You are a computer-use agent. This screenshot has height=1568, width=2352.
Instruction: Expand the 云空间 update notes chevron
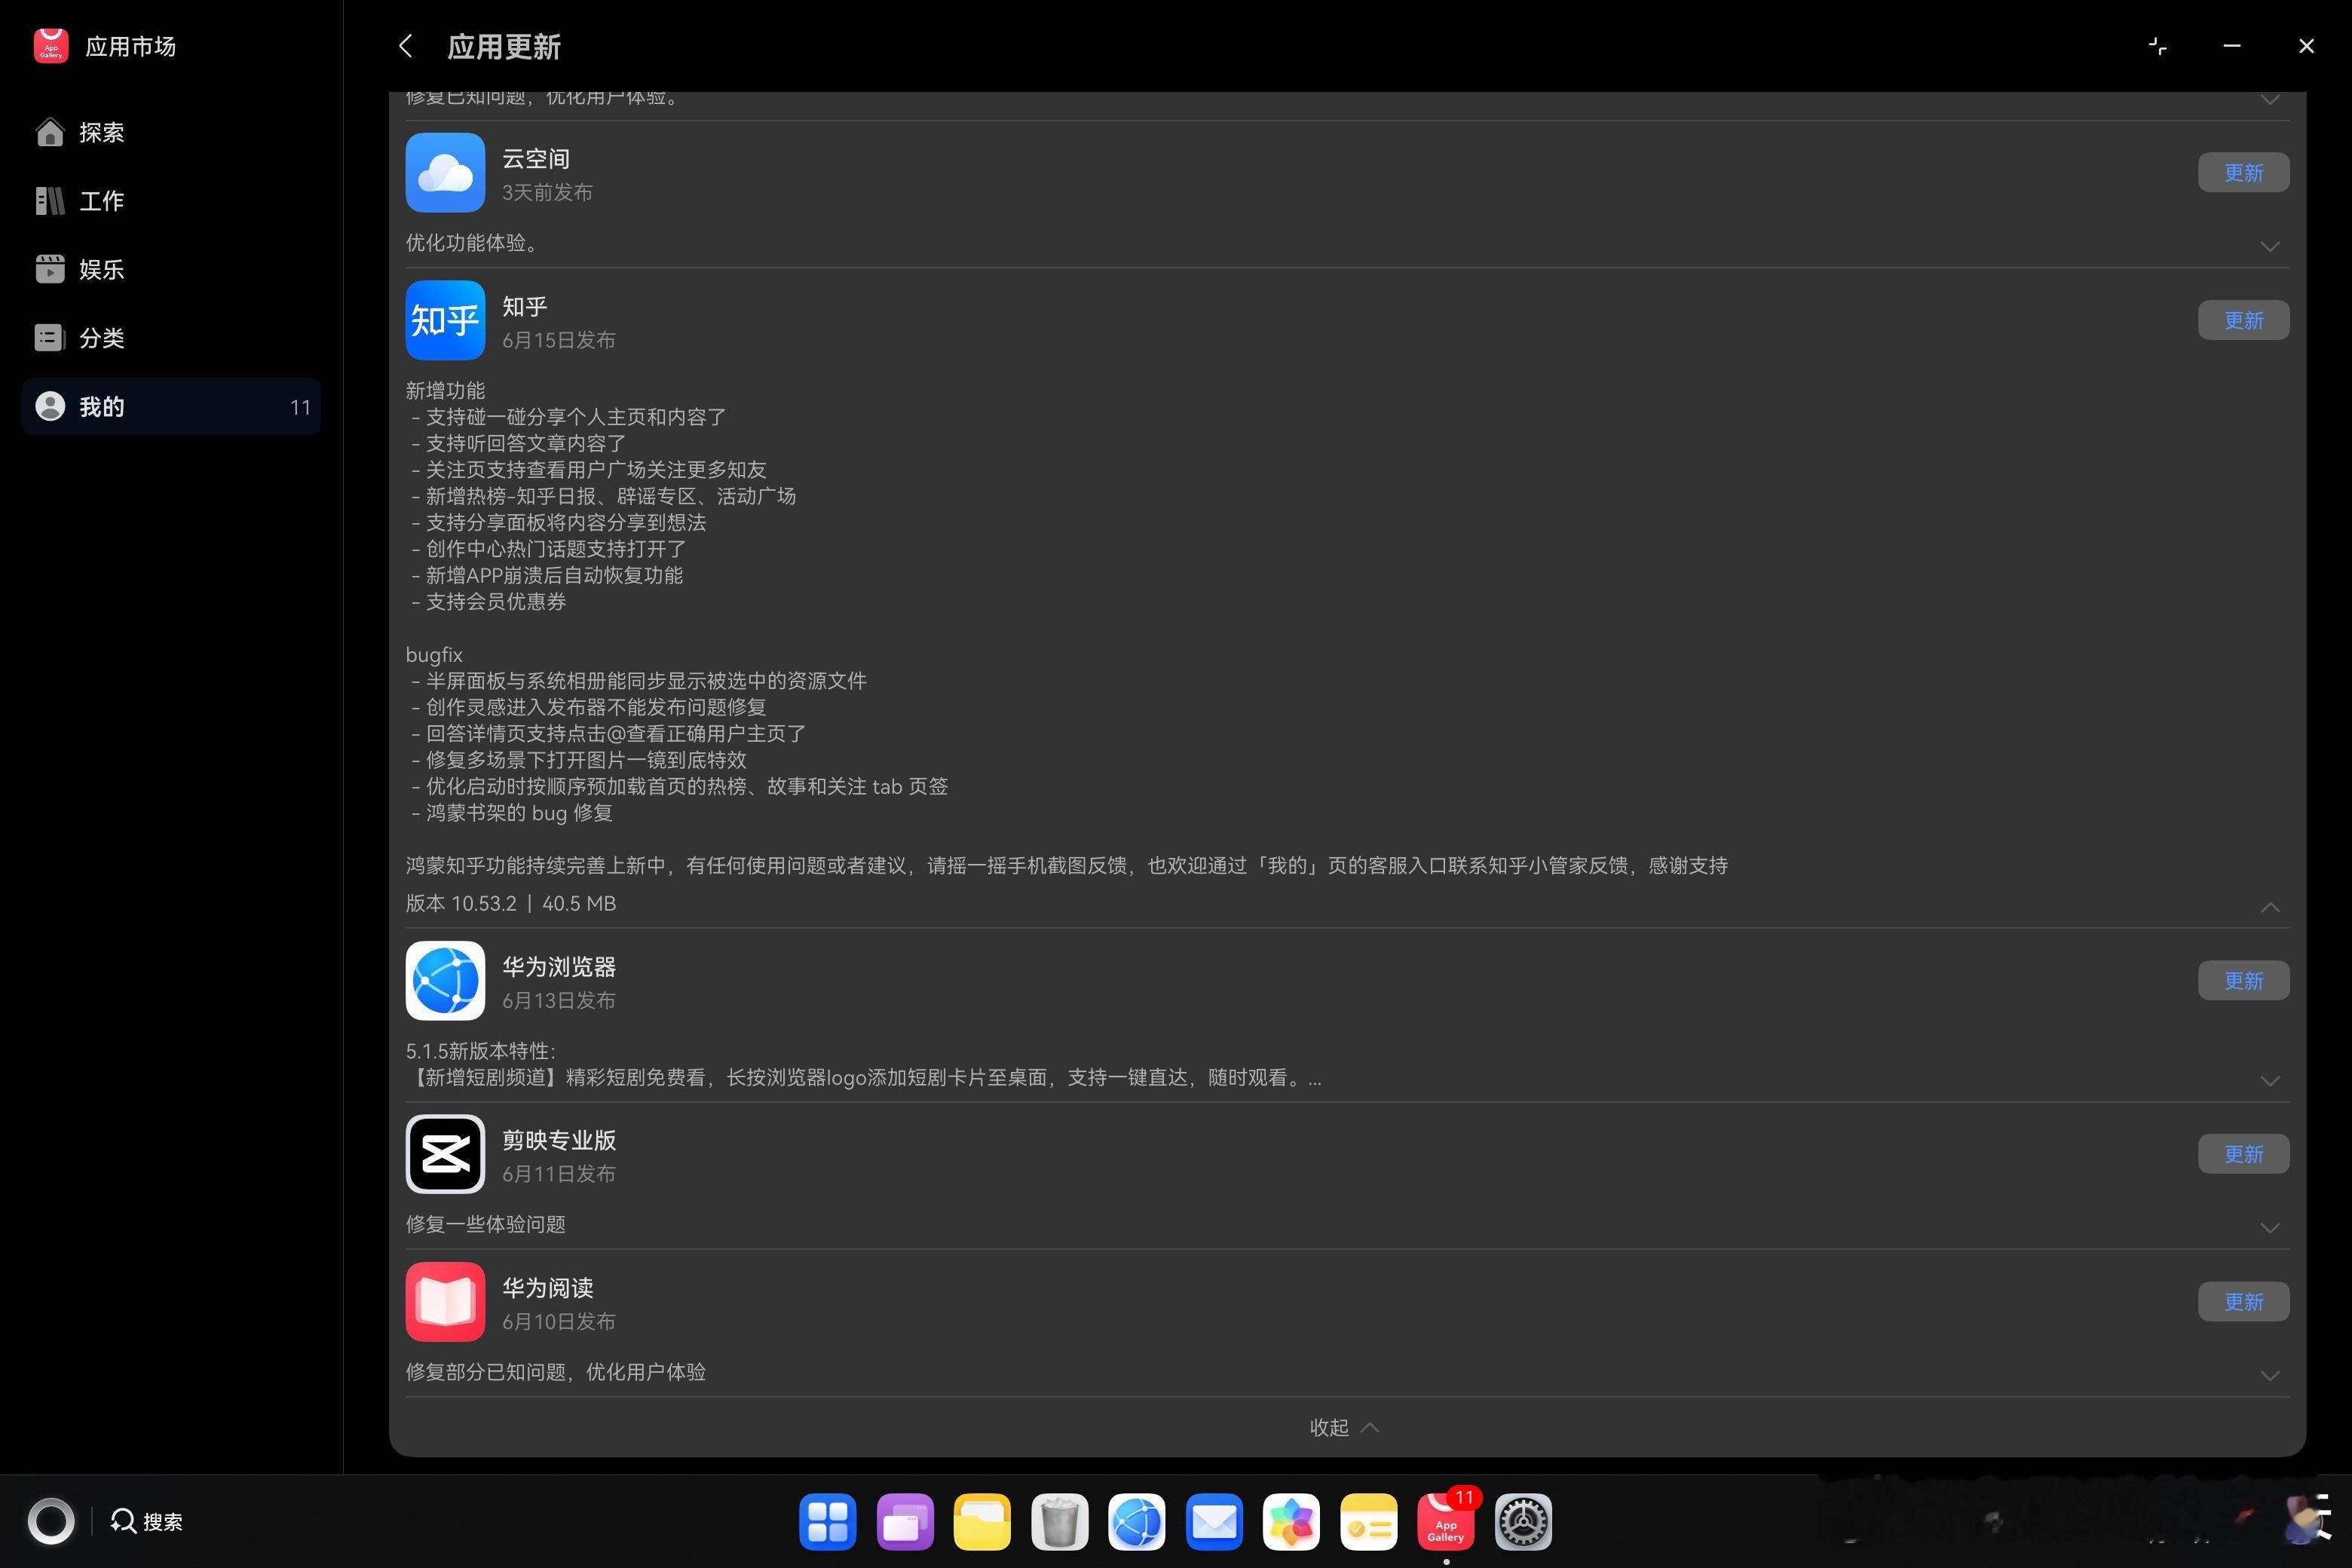pos(2270,246)
